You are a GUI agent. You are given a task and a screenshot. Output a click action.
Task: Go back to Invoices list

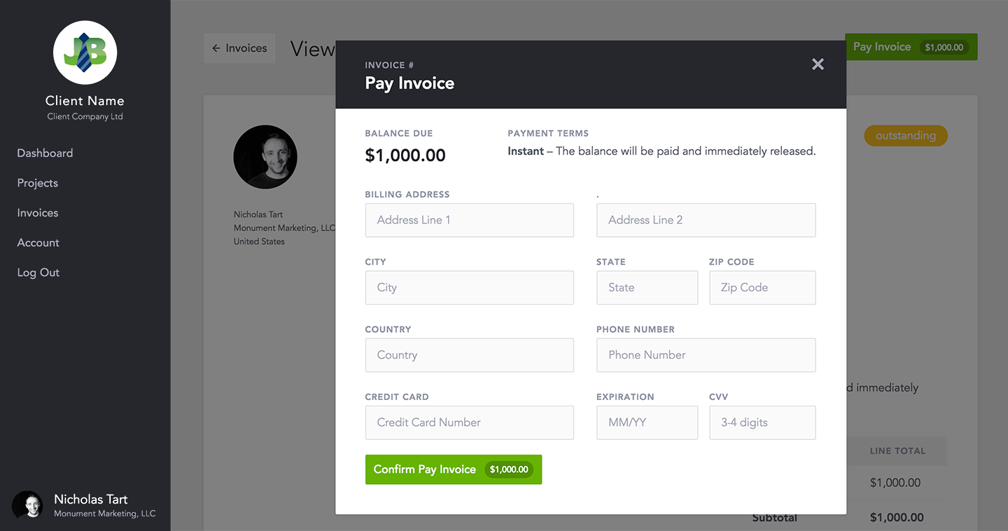click(239, 48)
